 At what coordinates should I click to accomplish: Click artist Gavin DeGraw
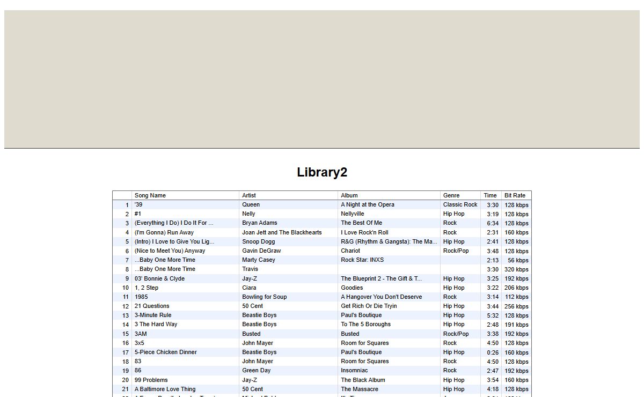pyautogui.click(x=261, y=251)
